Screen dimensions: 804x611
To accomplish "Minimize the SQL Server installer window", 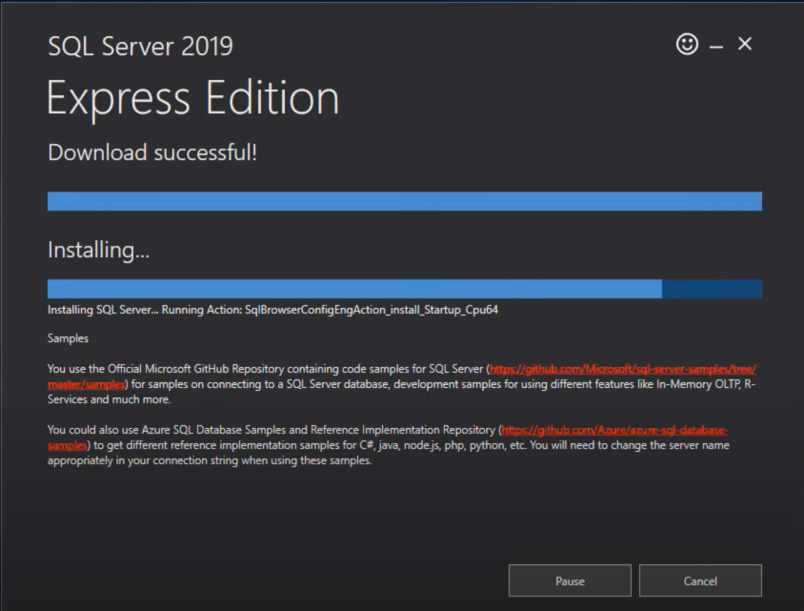I will (715, 44).
